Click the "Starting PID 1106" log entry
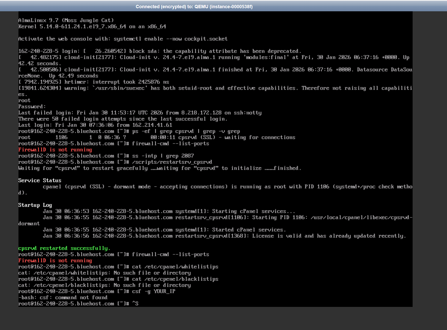The image size is (447, 330). [215, 220]
